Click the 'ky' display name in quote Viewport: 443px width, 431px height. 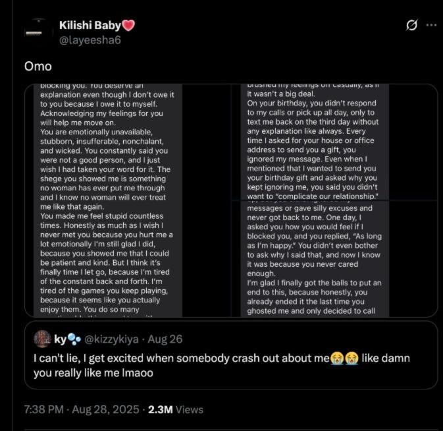(x=59, y=339)
